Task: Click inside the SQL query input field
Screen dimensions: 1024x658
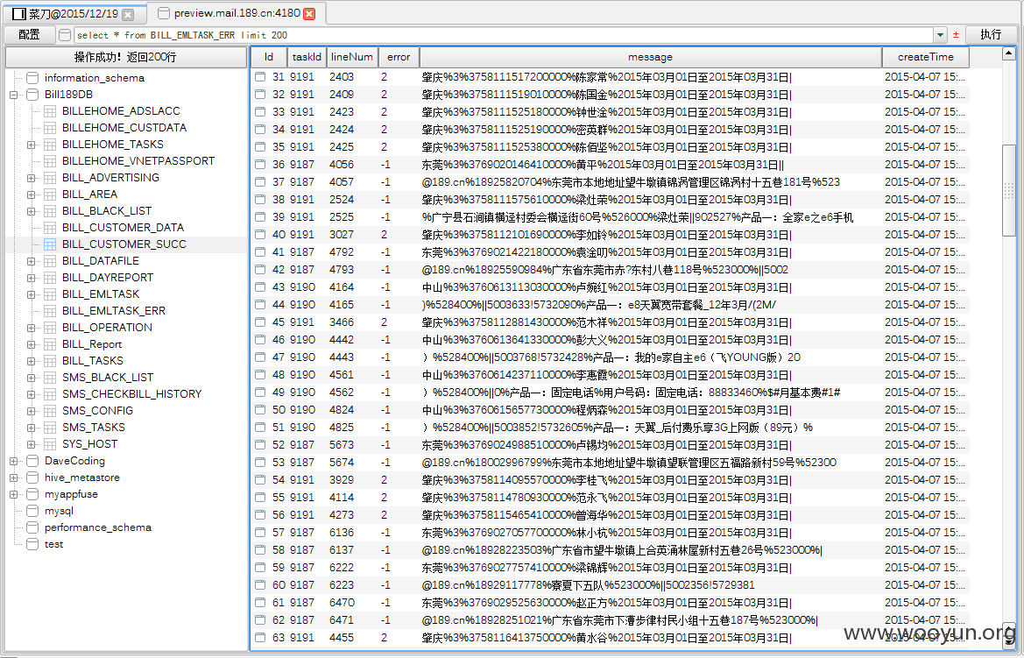Action: (x=503, y=35)
